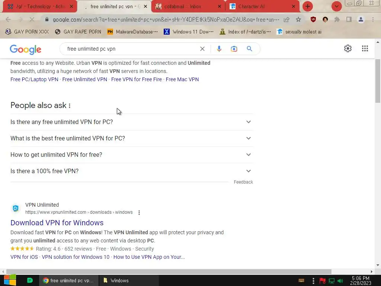Open MalwareDatabase bookmark
Image resolution: width=381 pixels, height=286 pixels.
click(x=132, y=32)
